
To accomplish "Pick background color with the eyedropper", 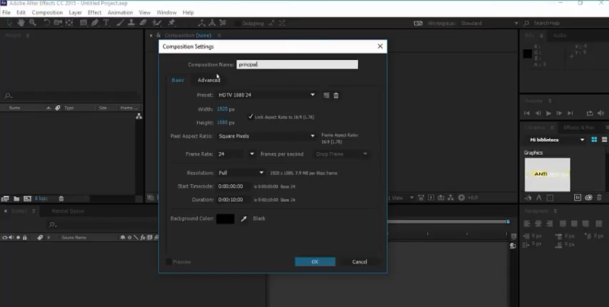I will [x=244, y=219].
